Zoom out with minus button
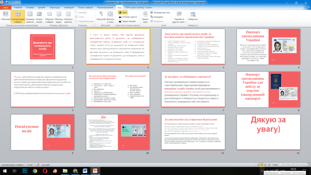 (281, 165)
